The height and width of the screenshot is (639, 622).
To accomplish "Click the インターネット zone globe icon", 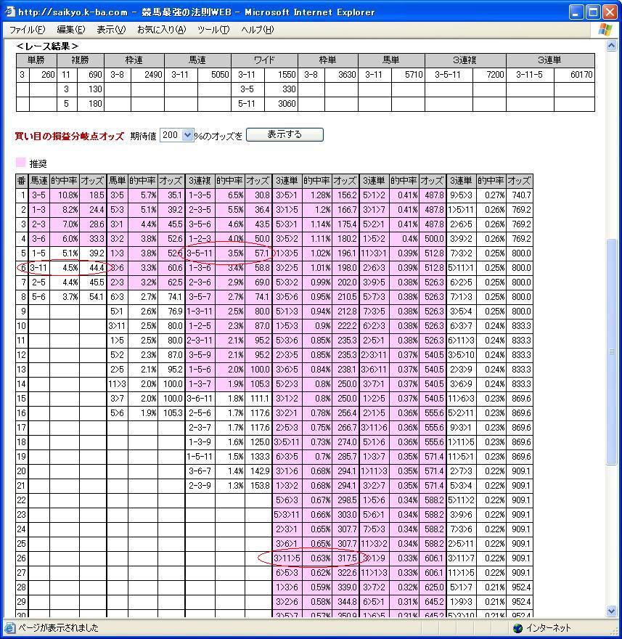I will point(517,627).
